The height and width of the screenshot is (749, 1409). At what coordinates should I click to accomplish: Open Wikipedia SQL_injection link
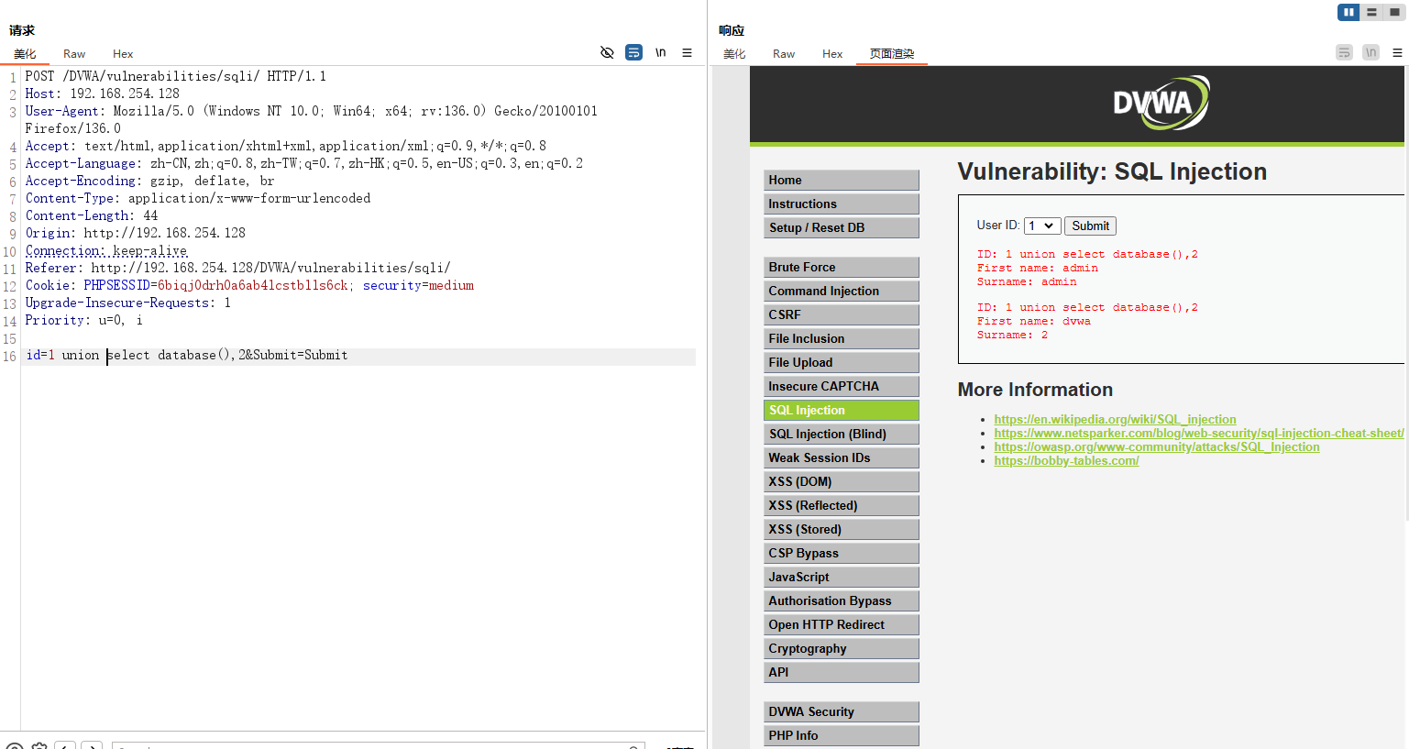coord(1115,419)
